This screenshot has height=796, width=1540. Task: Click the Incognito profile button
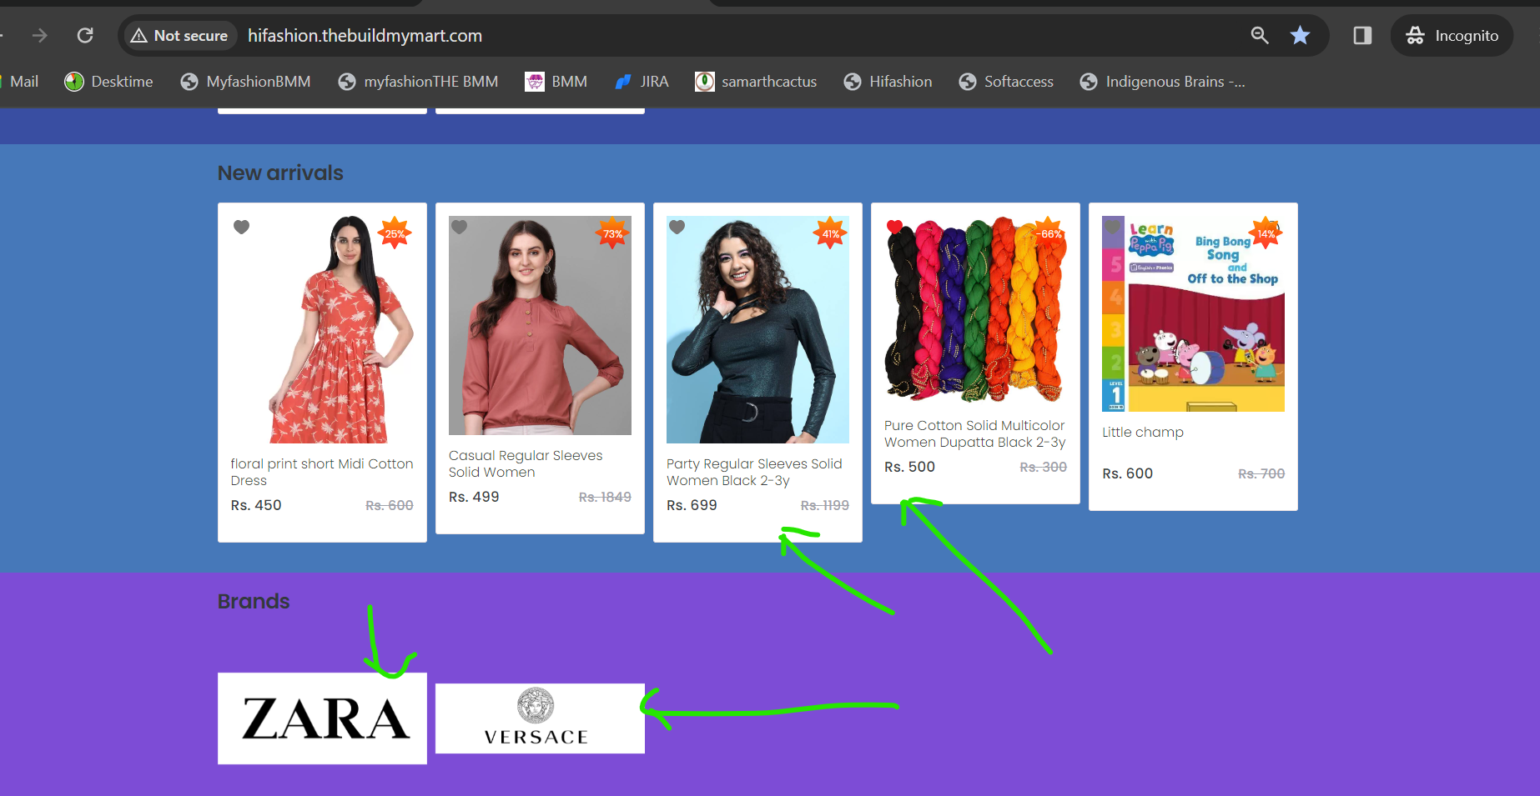[x=1452, y=36]
